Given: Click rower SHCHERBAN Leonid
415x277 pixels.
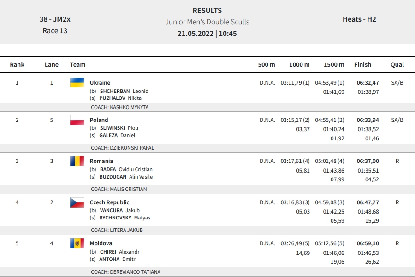Looking at the screenshot, I should (124, 91).
